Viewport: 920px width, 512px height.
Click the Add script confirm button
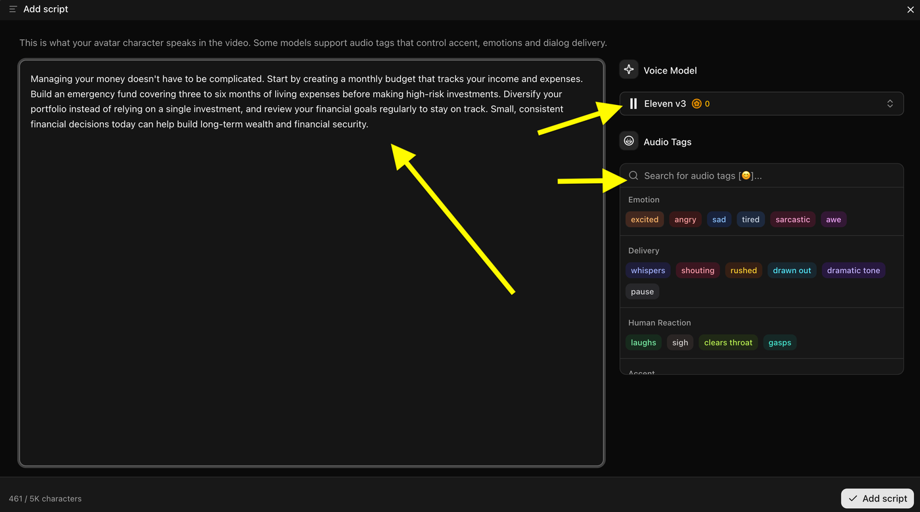[x=877, y=498]
